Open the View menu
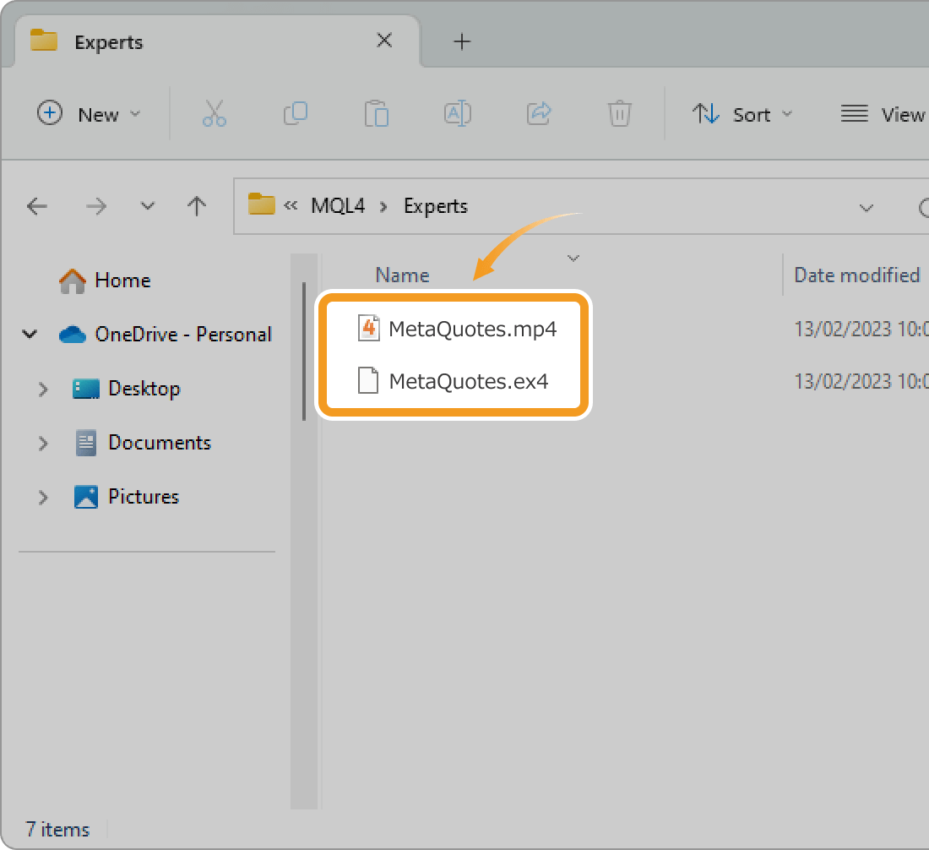The width and height of the screenshot is (929, 850). 883,114
